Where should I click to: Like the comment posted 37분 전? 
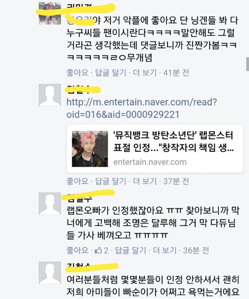click(77, 181)
